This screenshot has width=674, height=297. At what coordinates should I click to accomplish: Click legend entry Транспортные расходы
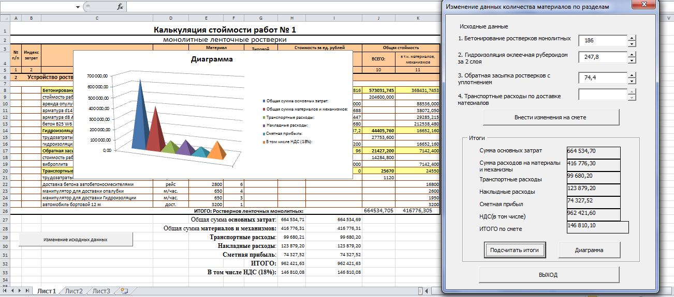click(289, 117)
